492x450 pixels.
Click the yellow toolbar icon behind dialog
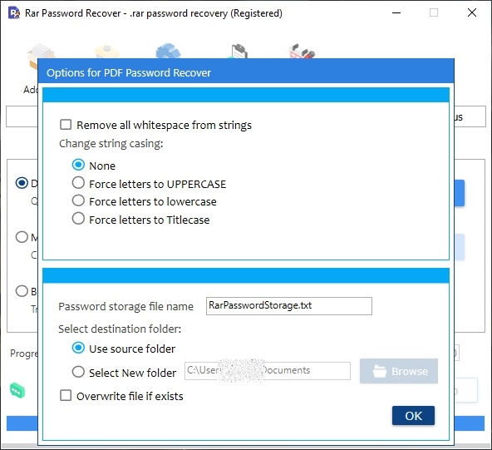tap(107, 52)
